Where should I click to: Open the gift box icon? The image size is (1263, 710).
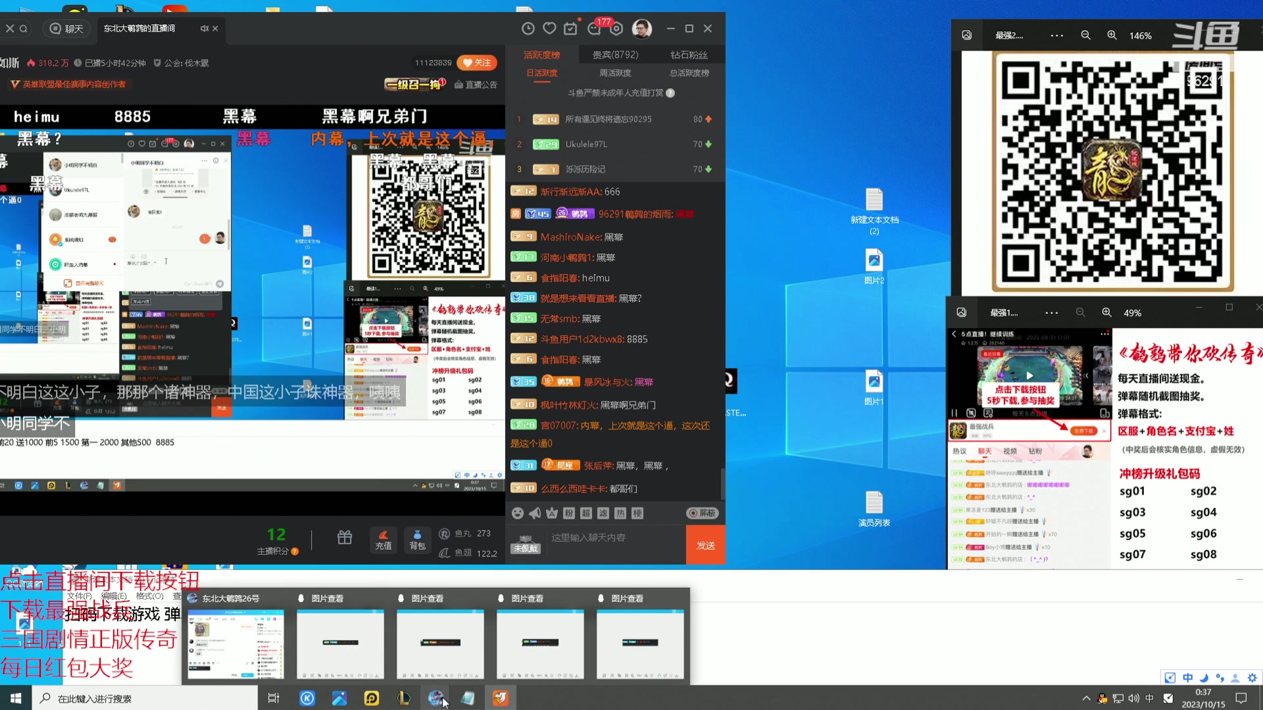pos(345,538)
